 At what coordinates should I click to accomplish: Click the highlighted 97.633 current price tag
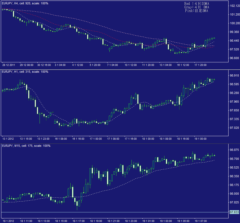(x=234, y=212)
